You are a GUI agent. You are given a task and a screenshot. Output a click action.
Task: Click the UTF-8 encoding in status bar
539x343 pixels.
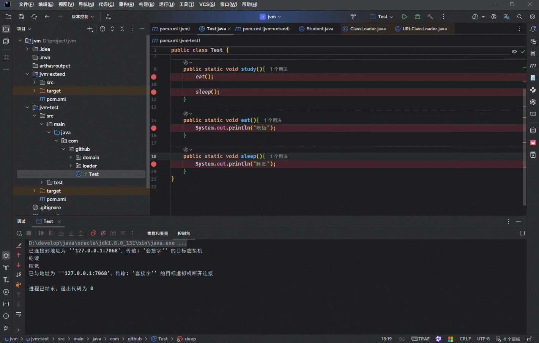pyautogui.click(x=483, y=339)
